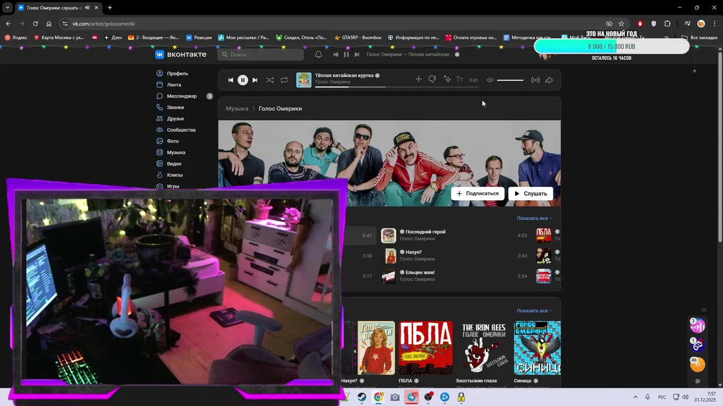Open similar tracks sparkle icon
This screenshot has width=723, height=406.
pyautogui.click(x=447, y=80)
